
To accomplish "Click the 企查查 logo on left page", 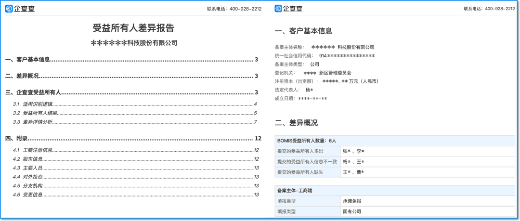I will click(x=20, y=9).
